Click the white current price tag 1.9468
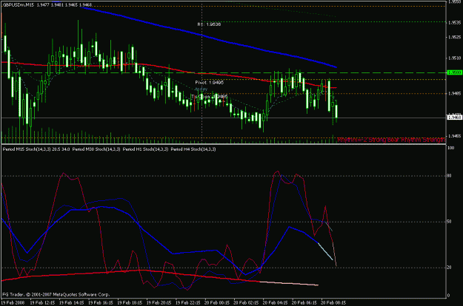 point(454,118)
